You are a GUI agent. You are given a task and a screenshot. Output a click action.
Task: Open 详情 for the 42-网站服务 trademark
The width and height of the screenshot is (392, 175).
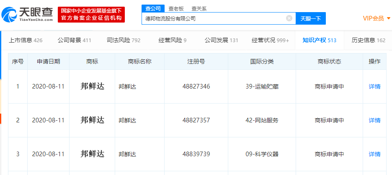coord(374,120)
